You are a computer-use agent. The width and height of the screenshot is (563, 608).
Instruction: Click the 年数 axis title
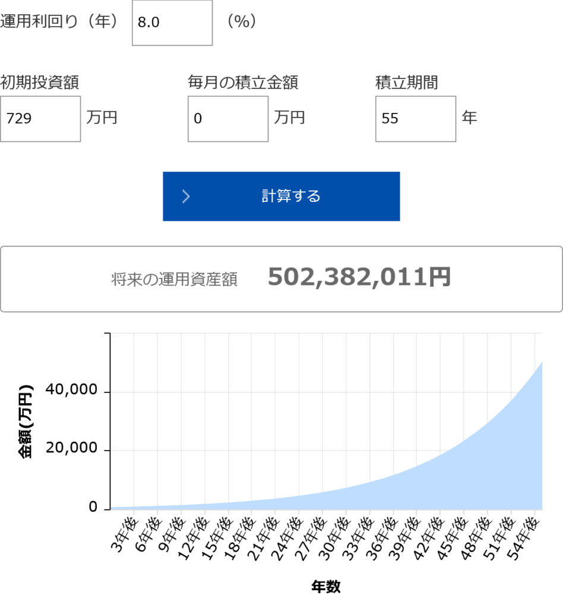[326, 587]
